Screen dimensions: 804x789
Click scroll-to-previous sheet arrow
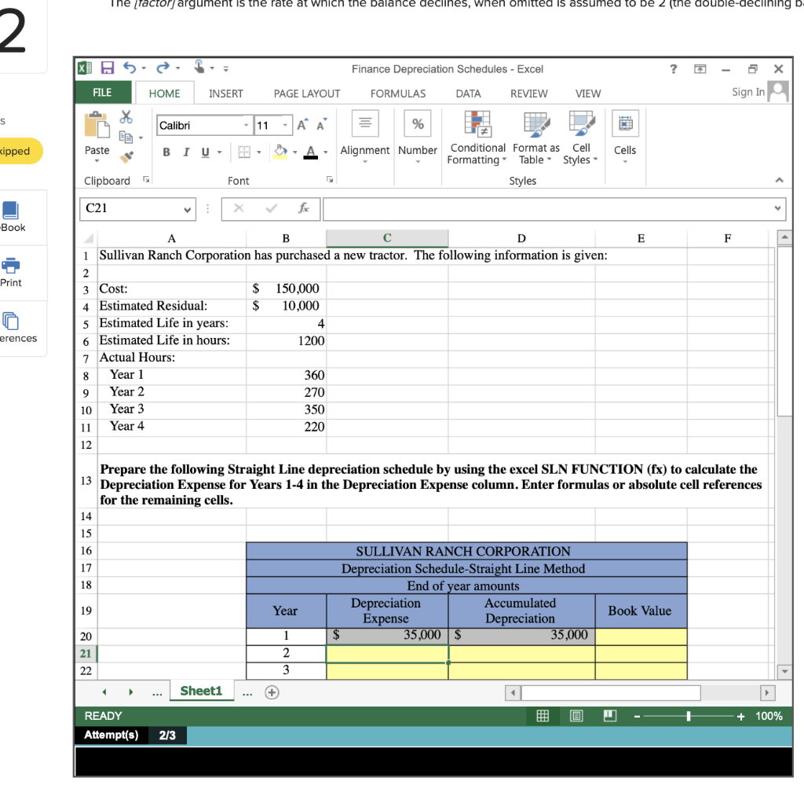pyautogui.click(x=104, y=692)
